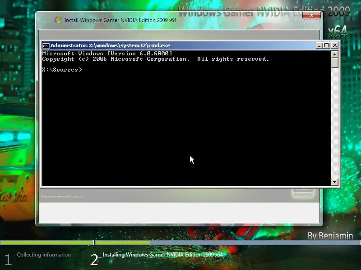Click the Collecting information progress bar
This screenshot has width=361, height=270.
point(47,243)
